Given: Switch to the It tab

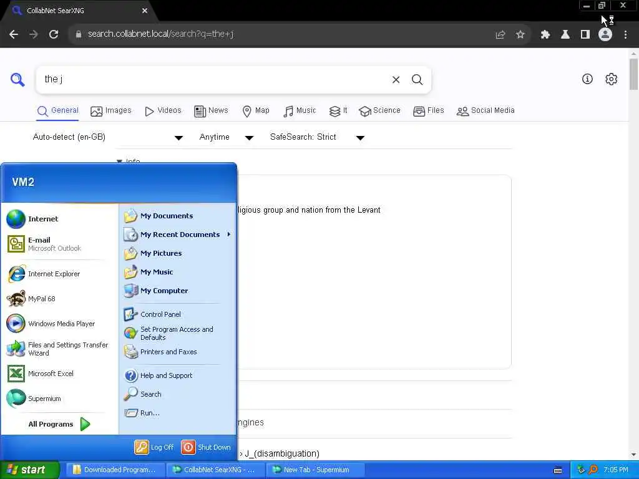Looking at the screenshot, I should pyautogui.click(x=338, y=111).
